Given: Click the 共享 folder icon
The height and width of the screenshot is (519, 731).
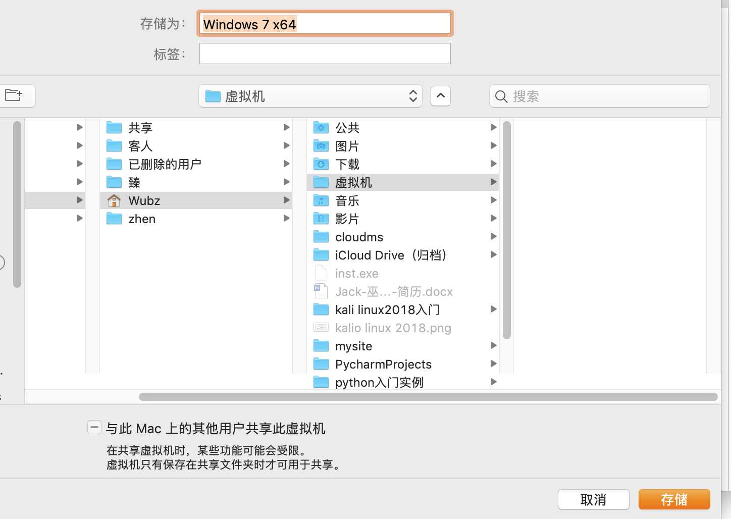Looking at the screenshot, I should (x=114, y=128).
